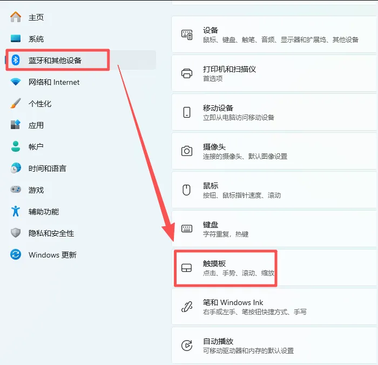Click the 自动播放 autoplay icon
378x365 pixels.
click(x=187, y=346)
